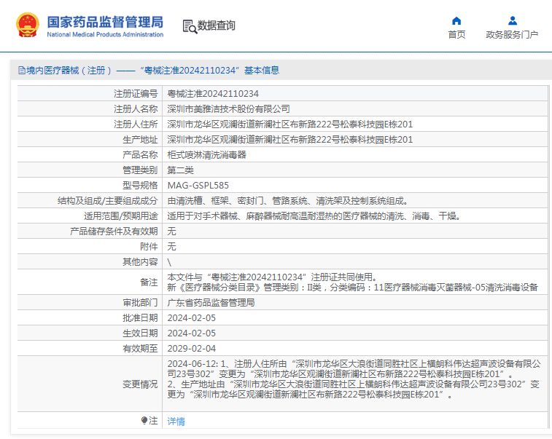This screenshot has width=552, height=439.
Task: Select the 生产地址 address value
Action: 289,140
